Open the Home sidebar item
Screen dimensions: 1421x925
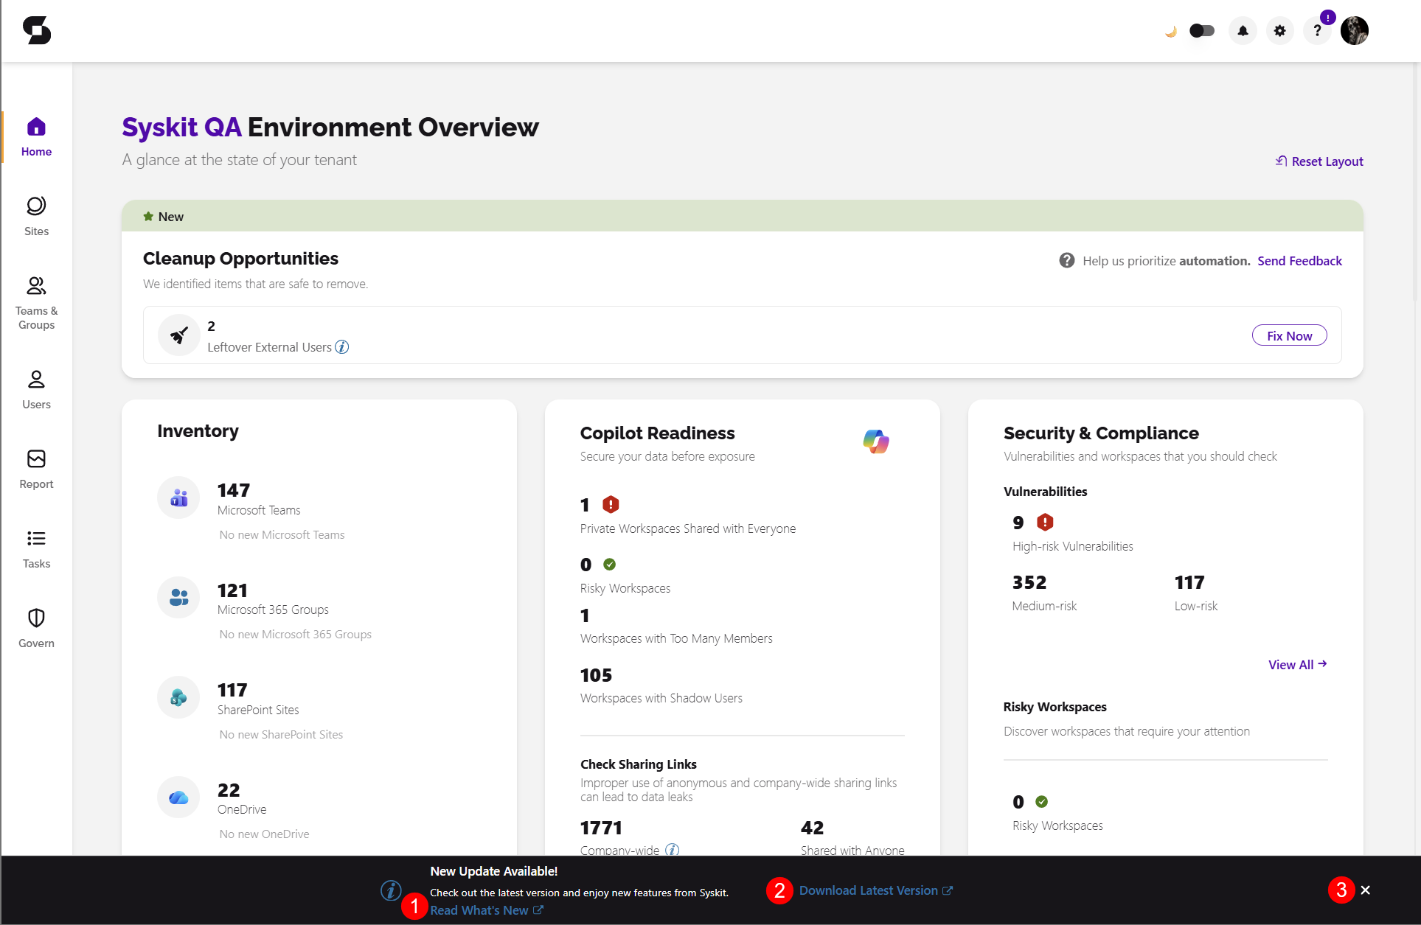[x=36, y=137]
